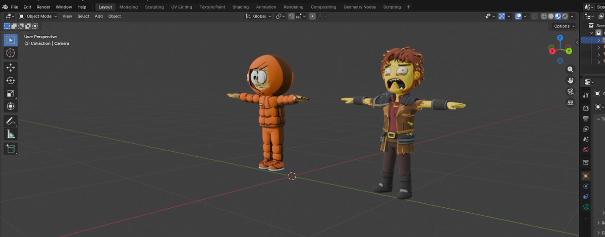
Task: Toggle viewport overlays
Action: 518,16
